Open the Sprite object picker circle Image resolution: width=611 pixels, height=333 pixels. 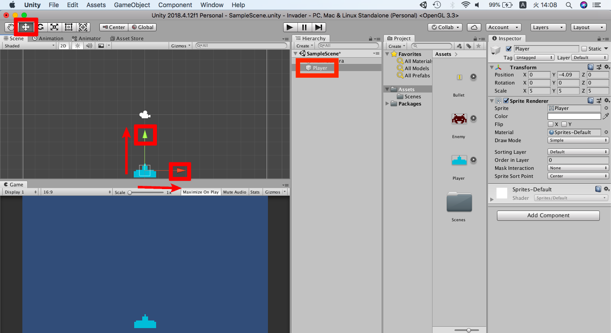[606, 108]
